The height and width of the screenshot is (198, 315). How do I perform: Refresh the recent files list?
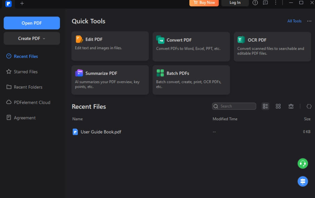click(x=309, y=106)
